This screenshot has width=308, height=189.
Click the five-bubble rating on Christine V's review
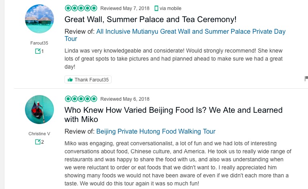tap(81, 99)
